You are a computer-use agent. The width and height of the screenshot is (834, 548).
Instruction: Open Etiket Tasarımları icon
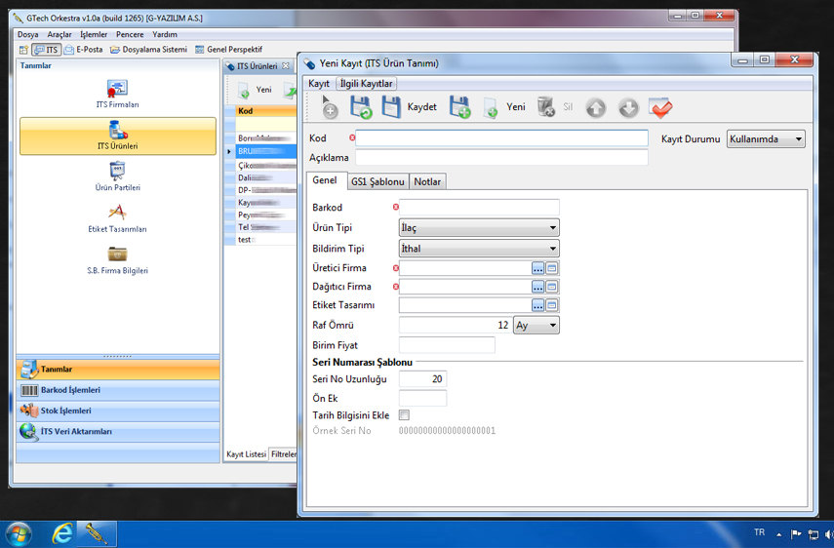point(118,218)
